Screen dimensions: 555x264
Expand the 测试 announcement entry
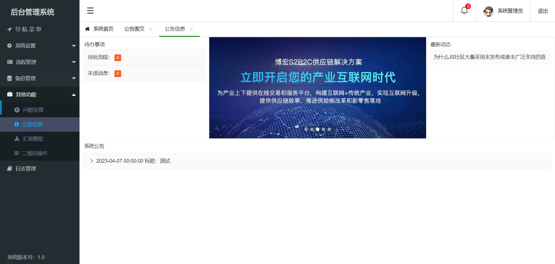[x=92, y=161]
